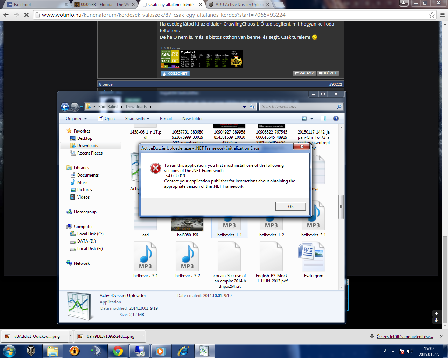The height and width of the screenshot is (358, 448).
Task: Toggle the preview pane icon
Action: [323, 119]
